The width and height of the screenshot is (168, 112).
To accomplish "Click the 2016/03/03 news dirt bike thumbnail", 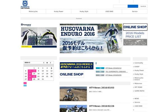I will coord(73,94).
